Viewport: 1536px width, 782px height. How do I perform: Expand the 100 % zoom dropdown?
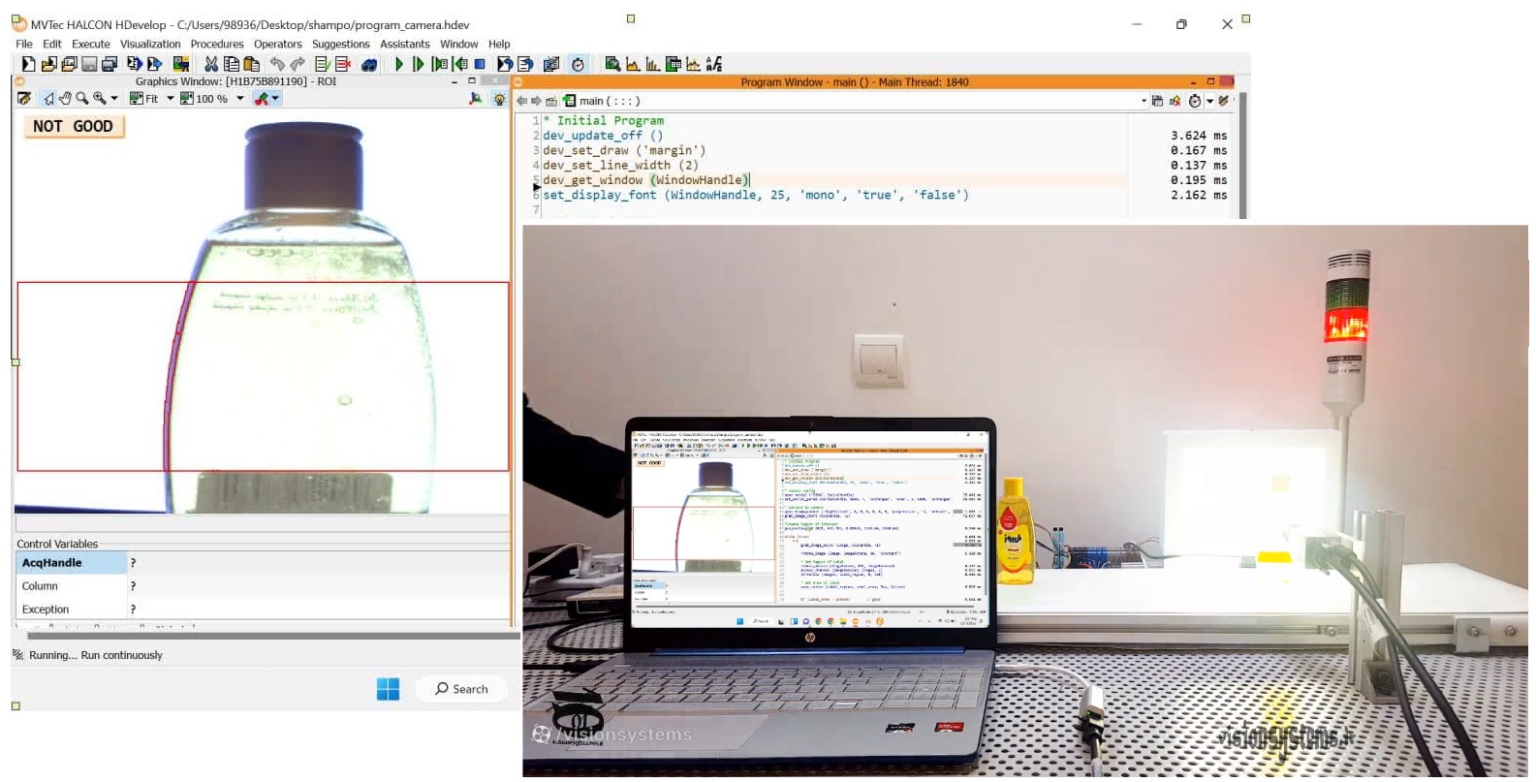tap(240, 99)
